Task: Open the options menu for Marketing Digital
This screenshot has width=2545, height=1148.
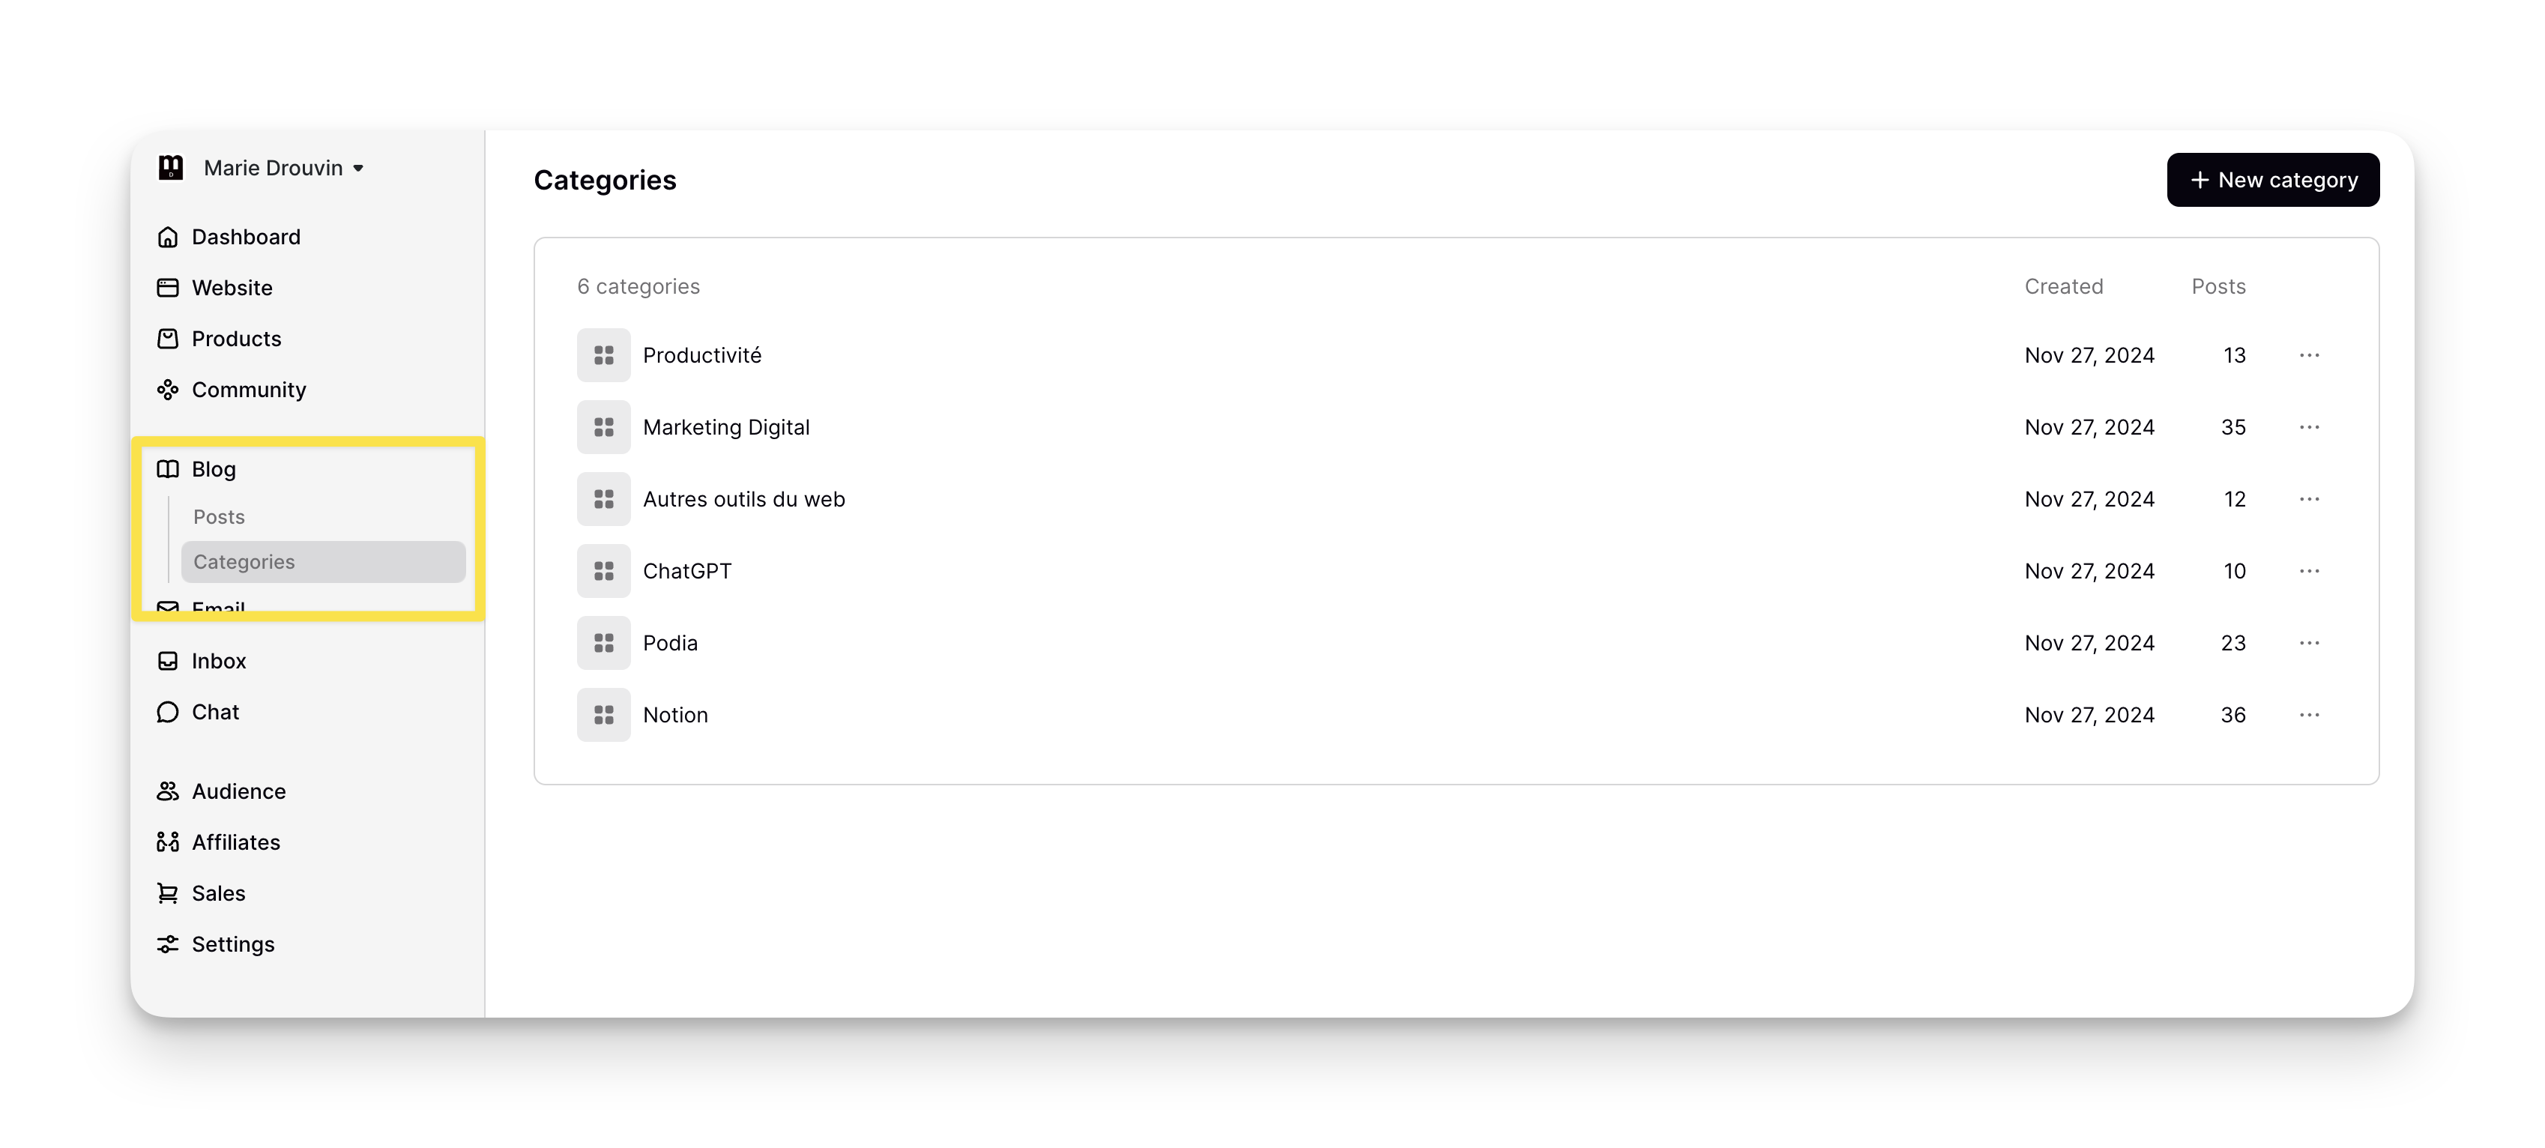Action: pyautogui.click(x=2309, y=427)
